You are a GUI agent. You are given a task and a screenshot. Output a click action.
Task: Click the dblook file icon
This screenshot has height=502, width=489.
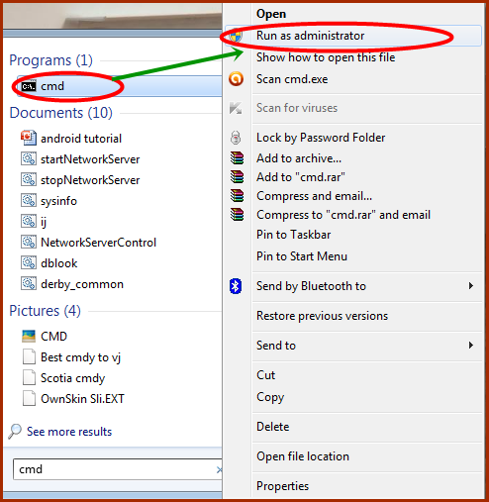click(29, 263)
